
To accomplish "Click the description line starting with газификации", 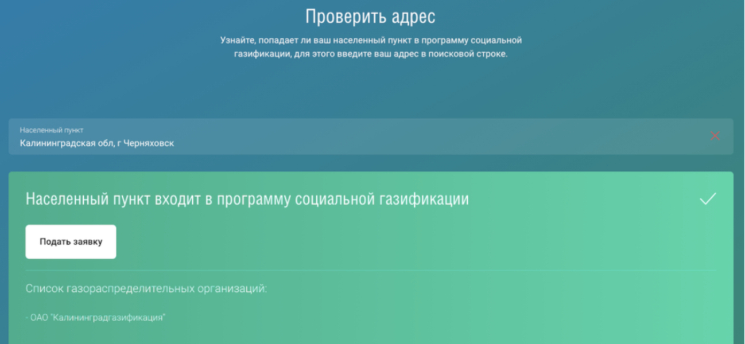I will [371, 55].
